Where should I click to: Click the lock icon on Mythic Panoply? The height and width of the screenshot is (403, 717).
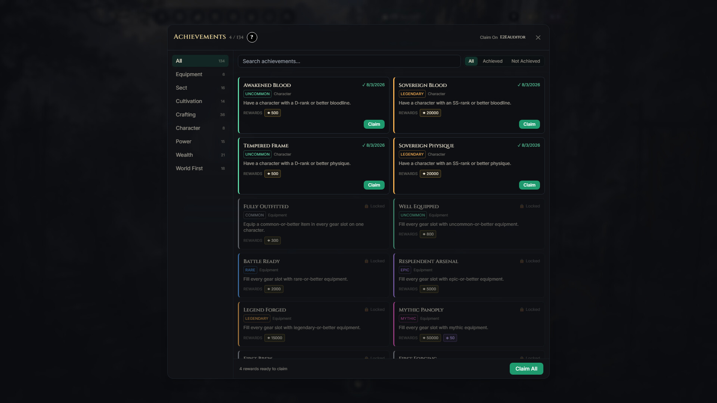click(x=522, y=310)
